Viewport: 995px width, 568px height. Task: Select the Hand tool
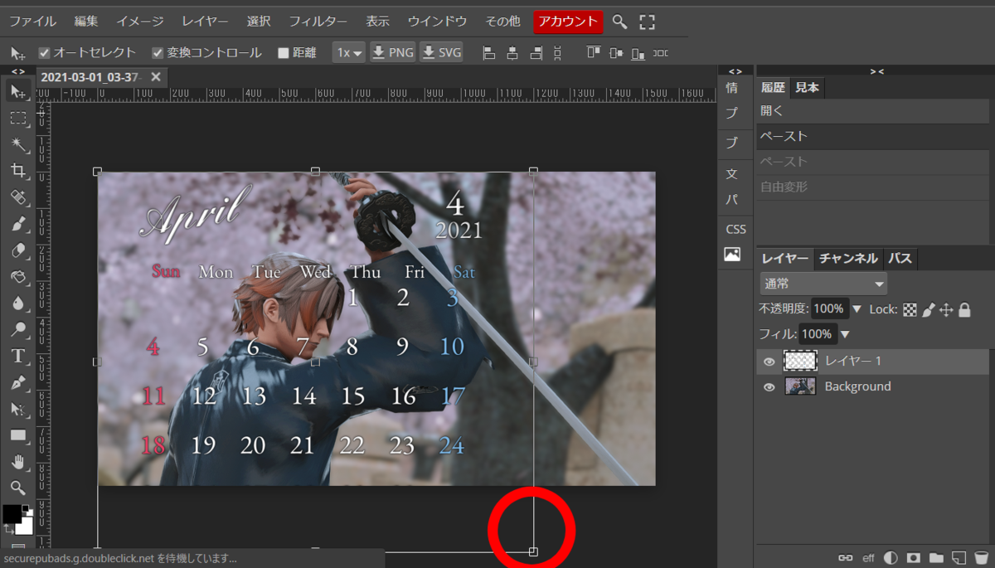point(18,462)
